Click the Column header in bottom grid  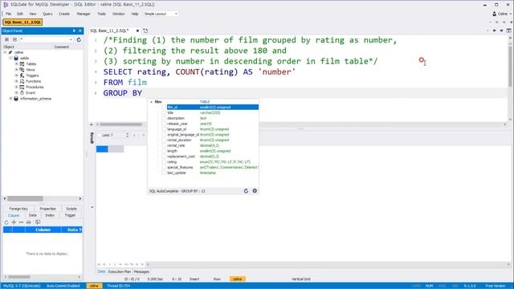(43, 230)
